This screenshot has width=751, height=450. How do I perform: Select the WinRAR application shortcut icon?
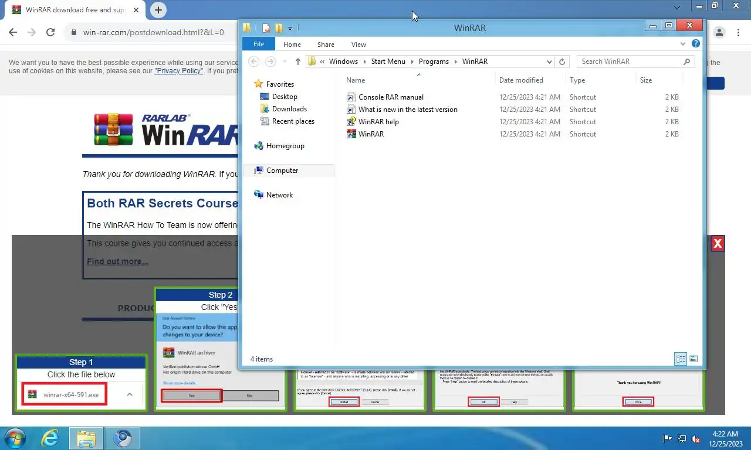pos(351,134)
